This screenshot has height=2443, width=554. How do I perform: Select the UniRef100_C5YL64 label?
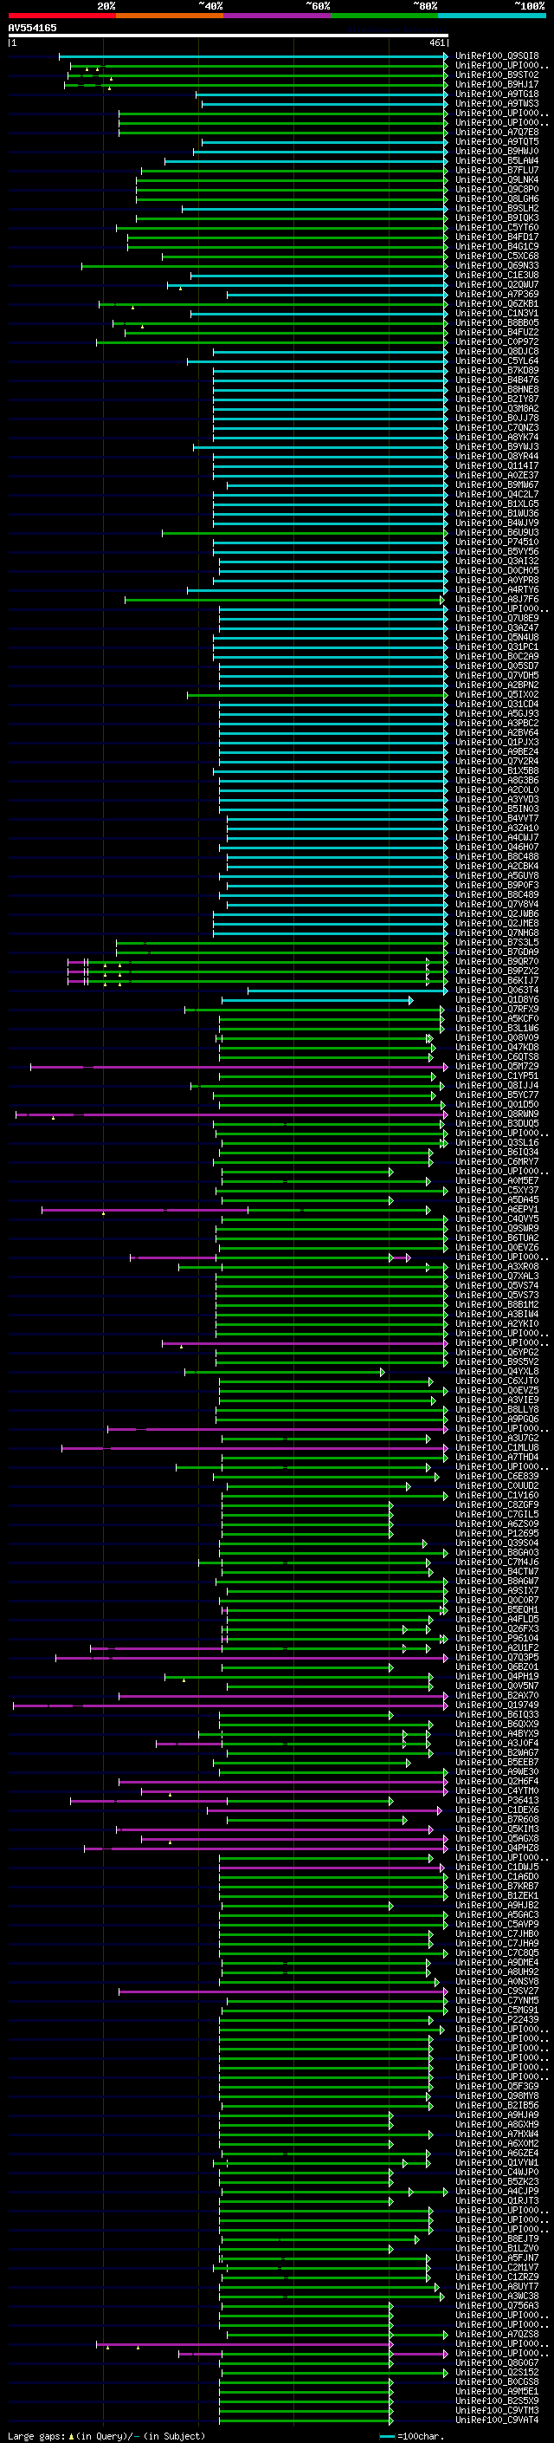click(497, 361)
